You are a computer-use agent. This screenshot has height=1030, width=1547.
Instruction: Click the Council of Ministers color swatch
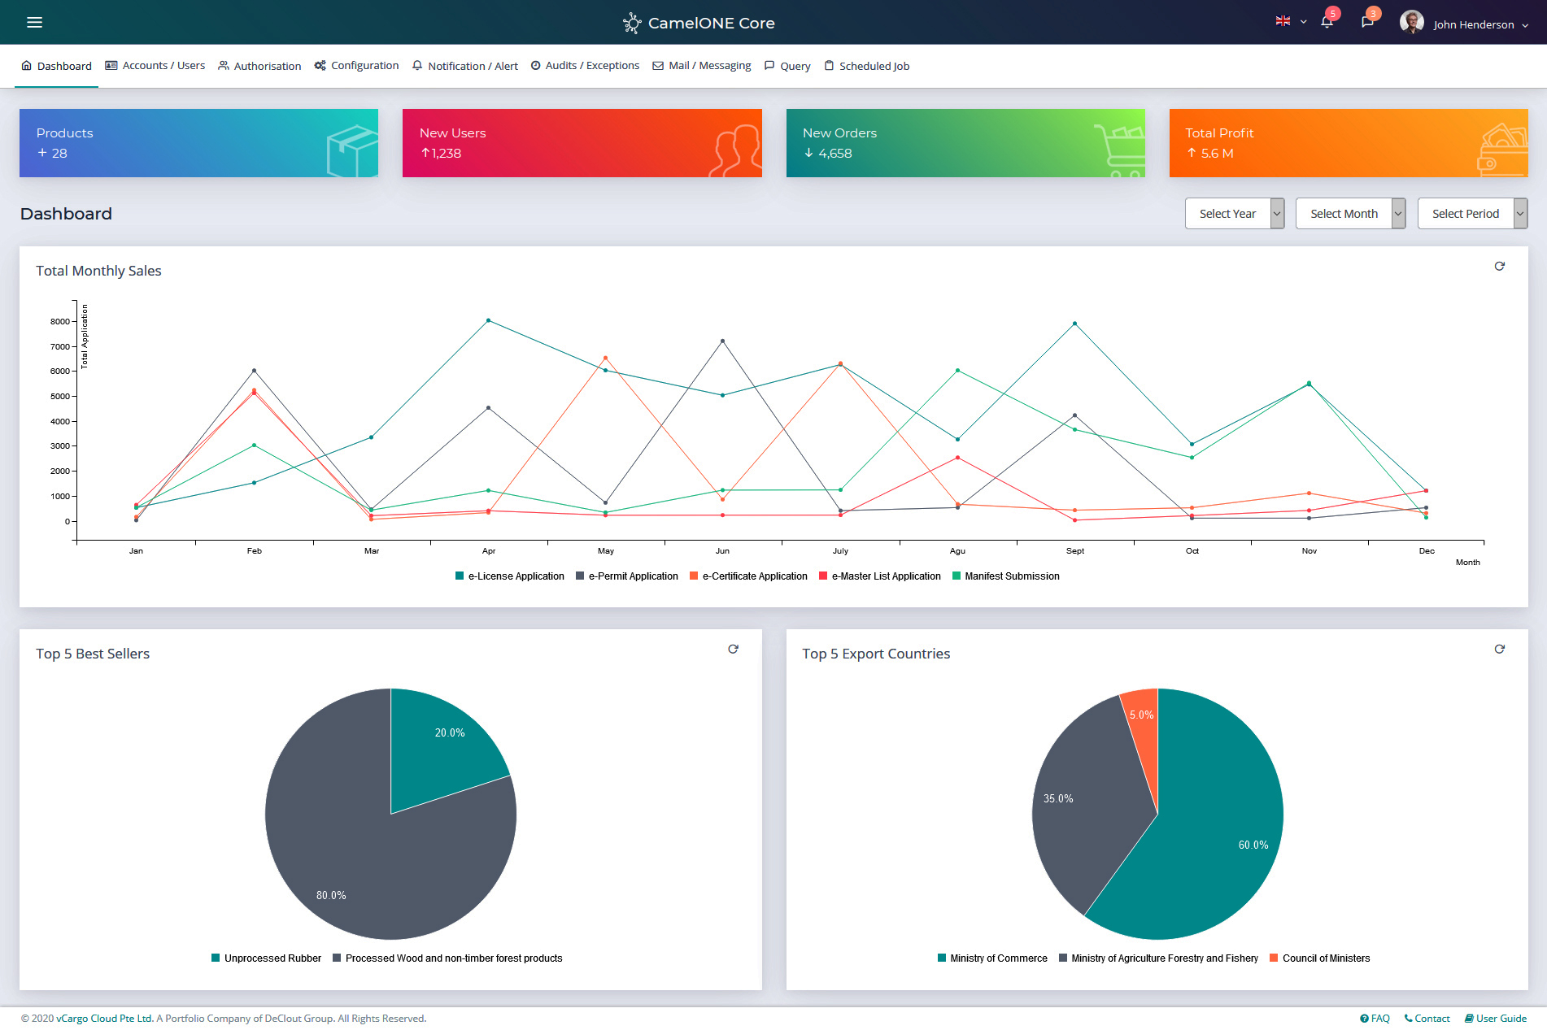(x=1274, y=958)
